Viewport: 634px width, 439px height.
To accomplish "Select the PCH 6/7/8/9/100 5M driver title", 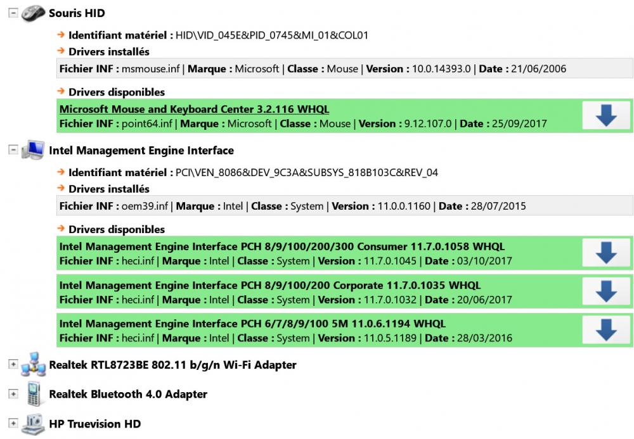I will point(252,324).
